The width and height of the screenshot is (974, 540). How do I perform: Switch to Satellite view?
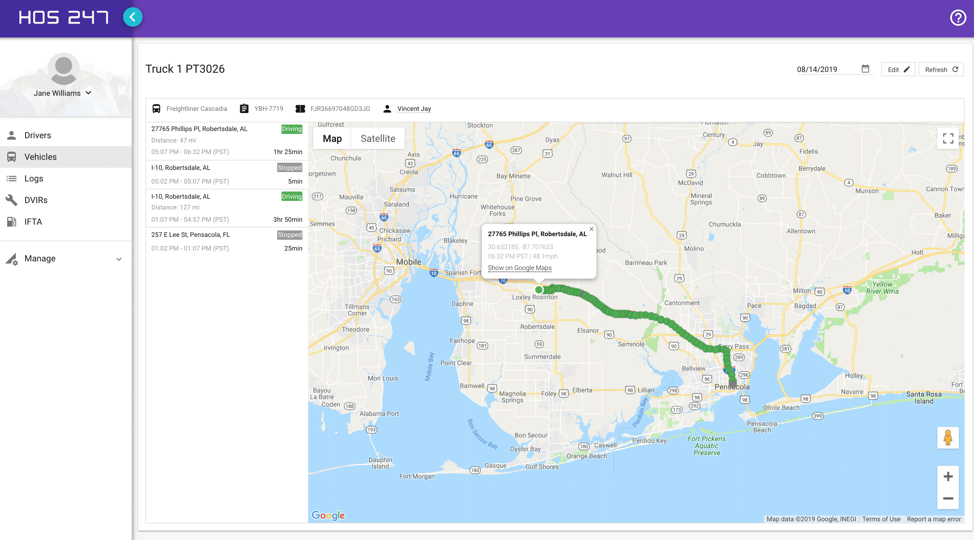[x=378, y=138]
